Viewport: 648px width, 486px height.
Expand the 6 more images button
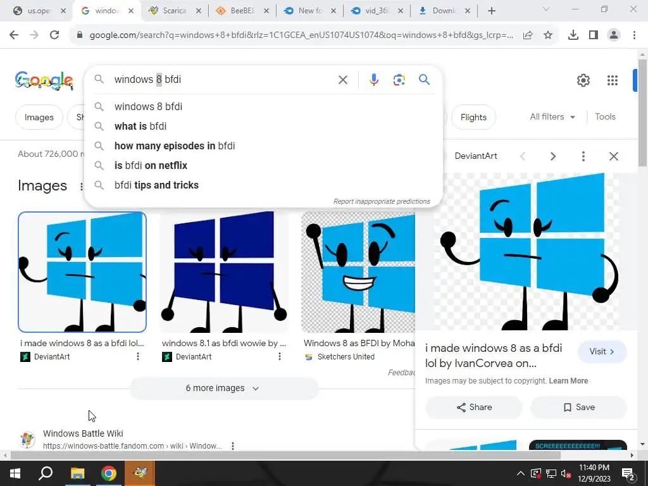click(x=223, y=388)
